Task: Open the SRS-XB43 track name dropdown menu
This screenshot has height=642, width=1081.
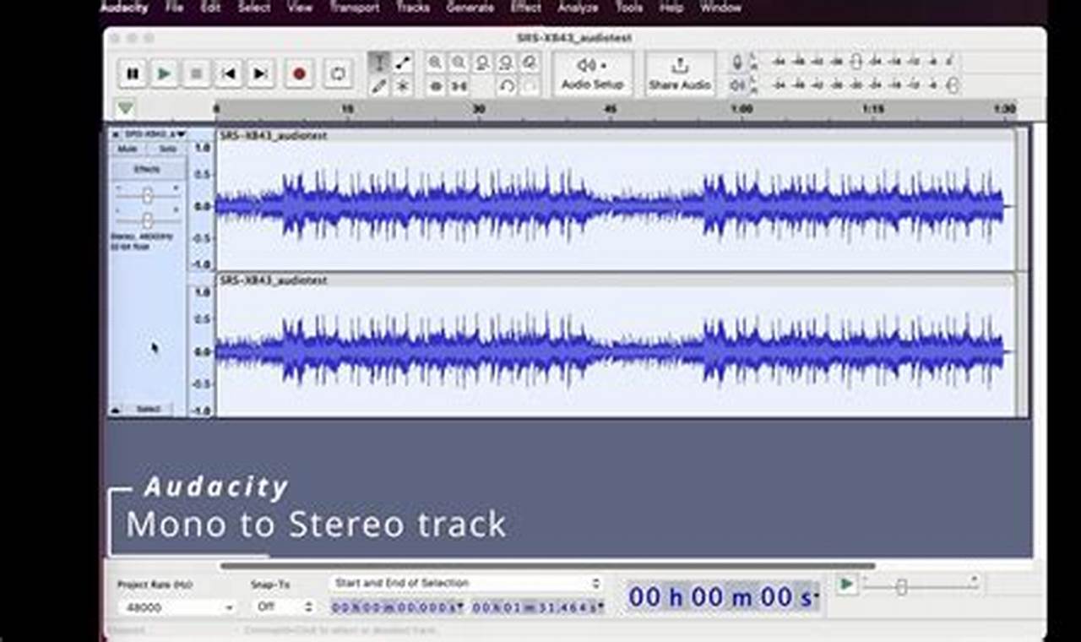Action: click(x=155, y=134)
